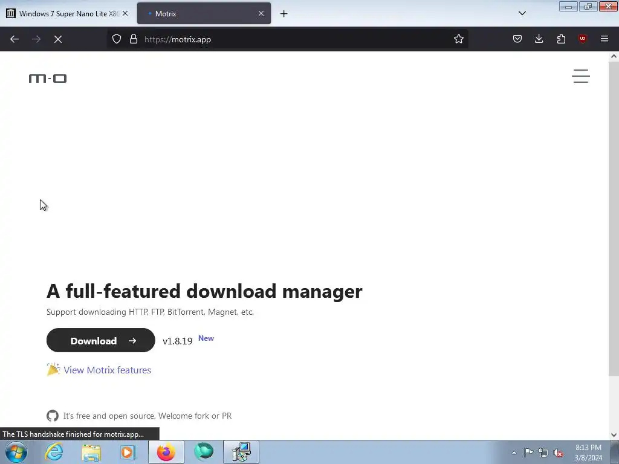Open the green round taskbar app
The height and width of the screenshot is (464, 619).
(x=204, y=452)
